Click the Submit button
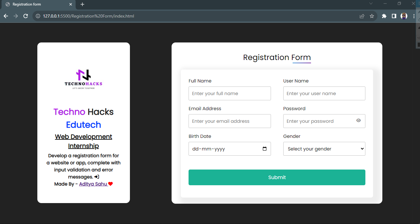420x224 pixels. click(x=277, y=177)
